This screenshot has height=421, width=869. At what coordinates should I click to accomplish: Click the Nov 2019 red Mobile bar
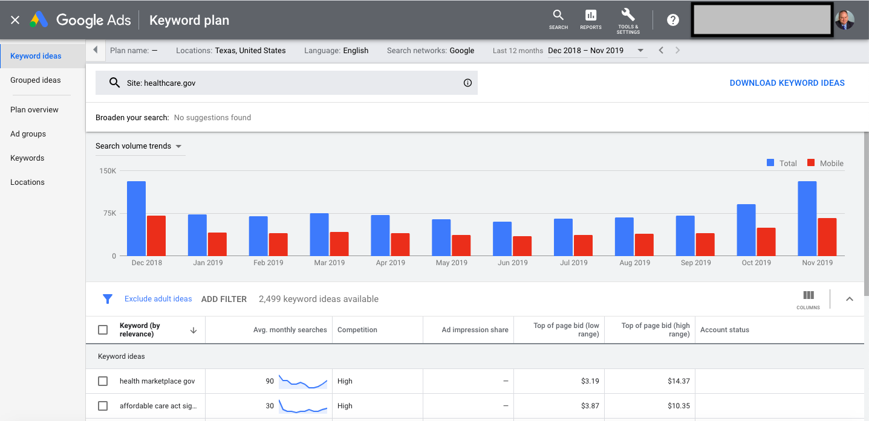tap(827, 237)
